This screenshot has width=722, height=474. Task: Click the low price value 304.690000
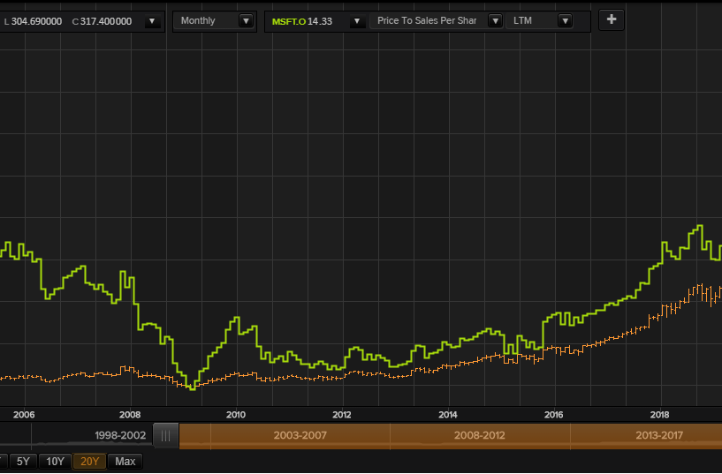(x=36, y=21)
